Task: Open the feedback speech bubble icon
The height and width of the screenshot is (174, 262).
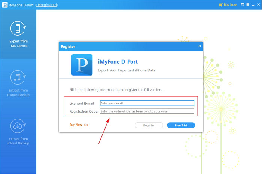Action: pos(243,4)
